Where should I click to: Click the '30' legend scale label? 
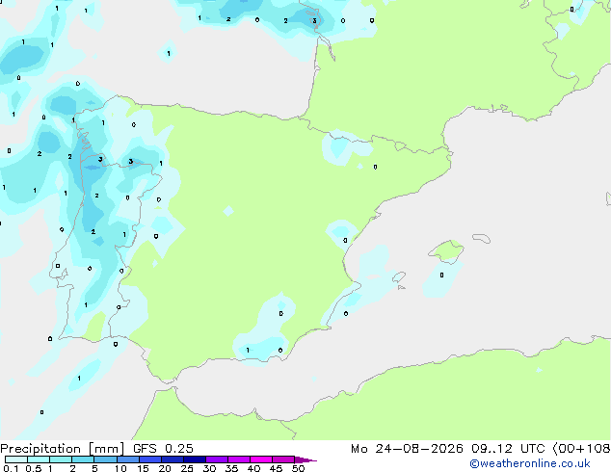coord(209,468)
